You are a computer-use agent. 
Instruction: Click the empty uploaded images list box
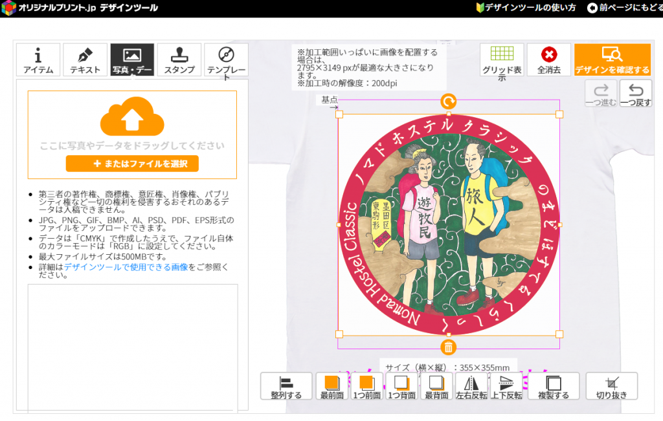133,348
